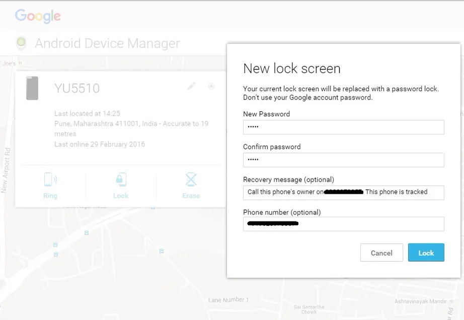Click the Recovery message field
464x320 pixels.
(x=343, y=193)
